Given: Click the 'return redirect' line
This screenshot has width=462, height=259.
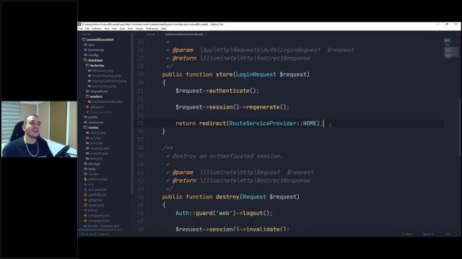Looking at the screenshot, I should click(x=249, y=124).
